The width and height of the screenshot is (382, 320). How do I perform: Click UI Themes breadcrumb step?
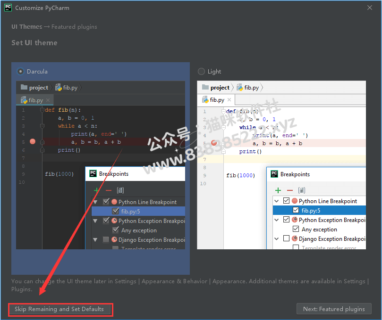click(x=27, y=27)
